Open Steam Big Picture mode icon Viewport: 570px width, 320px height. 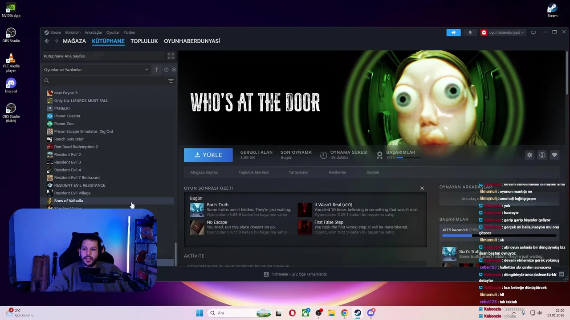[533, 32]
